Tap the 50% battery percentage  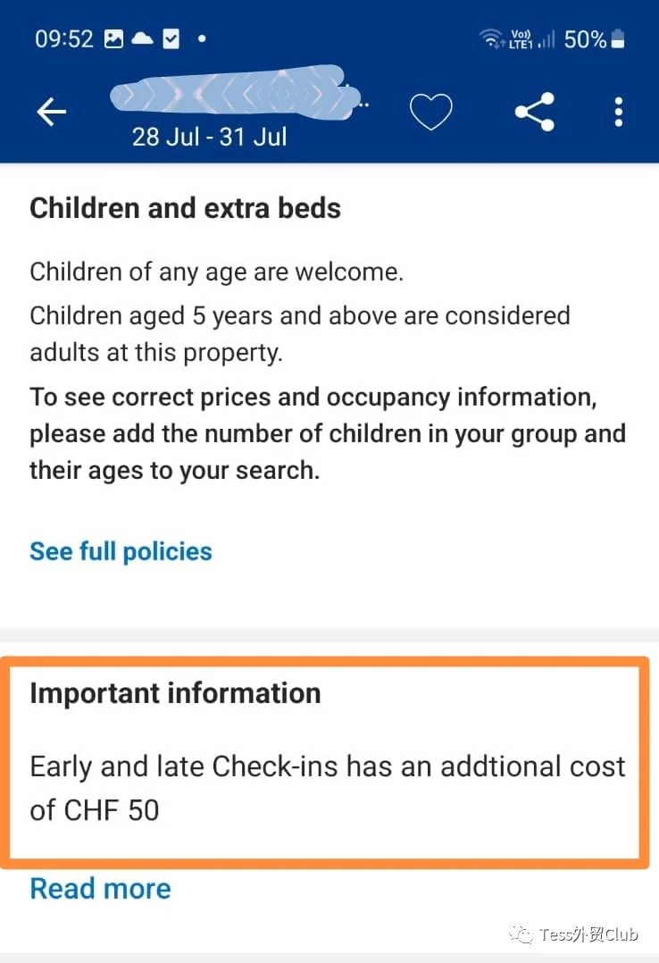tap(585, 39)
